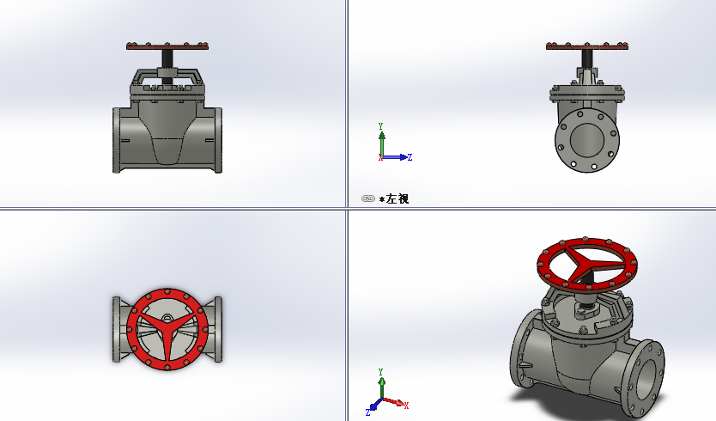Pick the round bolted flange face in left view
Screen dimensions: 716x421
pyautogui.click(x=587, y=140)
